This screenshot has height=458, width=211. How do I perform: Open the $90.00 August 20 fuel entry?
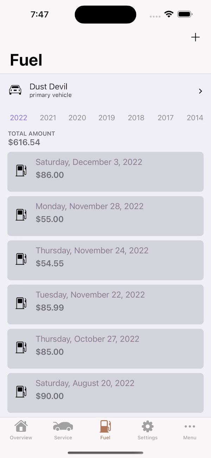tap(105, 393)
